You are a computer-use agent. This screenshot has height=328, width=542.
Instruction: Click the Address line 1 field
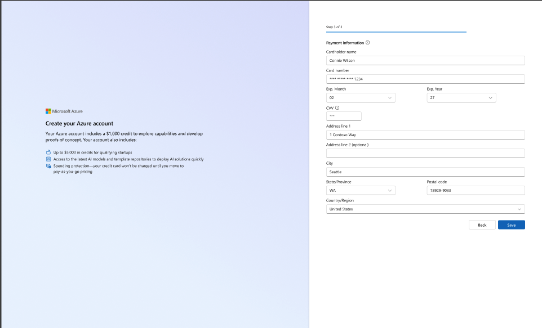tap(425, 135)
